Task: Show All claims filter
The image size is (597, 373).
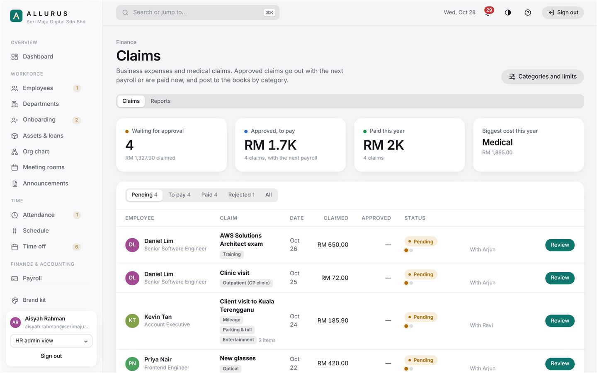Action: click(269, 195)
